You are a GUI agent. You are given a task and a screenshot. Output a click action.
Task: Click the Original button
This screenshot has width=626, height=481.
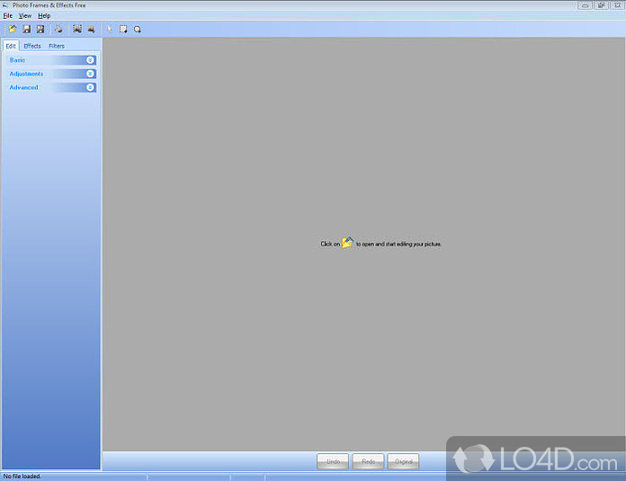coord(403,461)
